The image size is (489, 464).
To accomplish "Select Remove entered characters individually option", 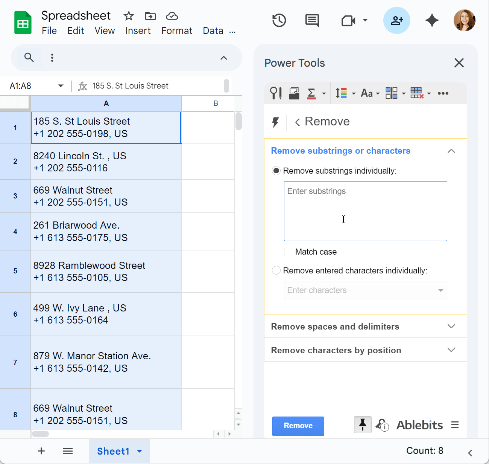I will 276,270.
